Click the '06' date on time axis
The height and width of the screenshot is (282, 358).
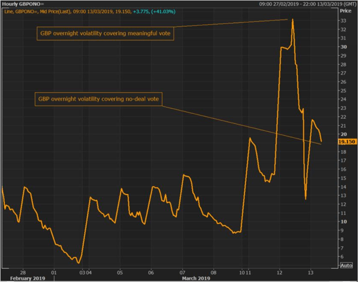[x=151, y=273]
